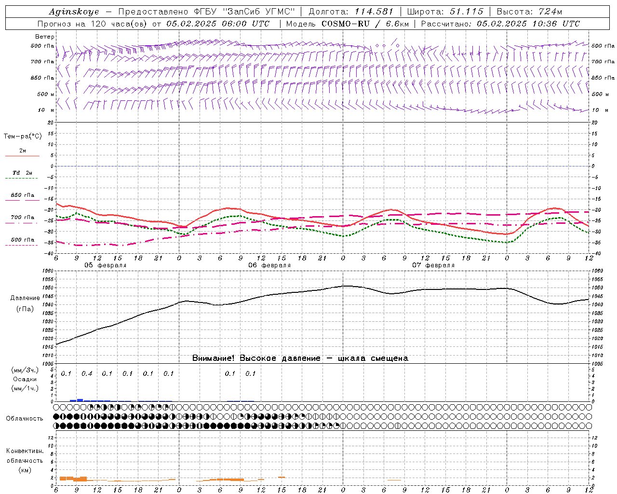Image resolution: width=617 pixels, height=494 pixels.
Task: Click the "500 гПа" temperature legend entry
Action: pos(23,240)
